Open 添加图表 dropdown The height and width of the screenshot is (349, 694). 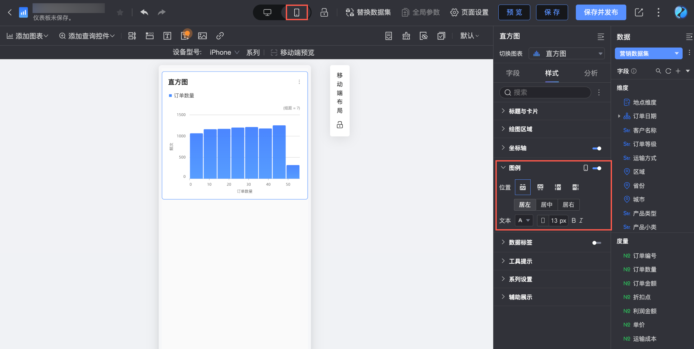point(27,36)
